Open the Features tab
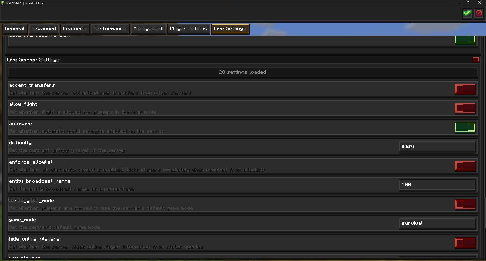486x261 pixels. [x=75, y=29]
